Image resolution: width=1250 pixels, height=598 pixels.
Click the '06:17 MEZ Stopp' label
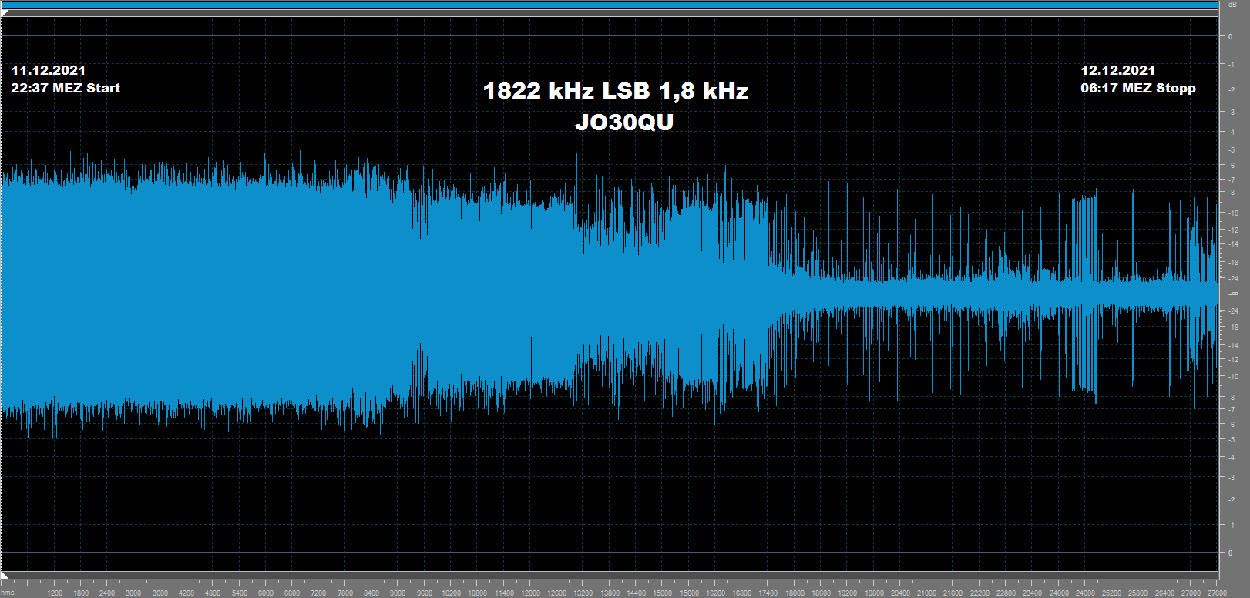click(x=1137, y=88)
